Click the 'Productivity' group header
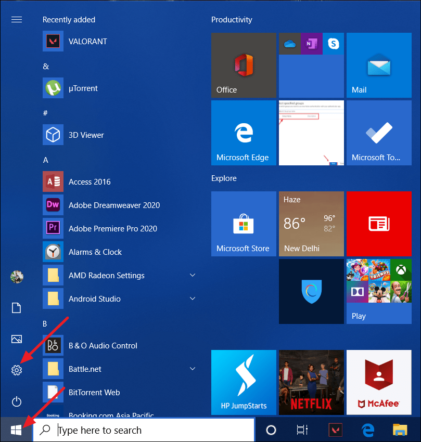 (232, 20)
